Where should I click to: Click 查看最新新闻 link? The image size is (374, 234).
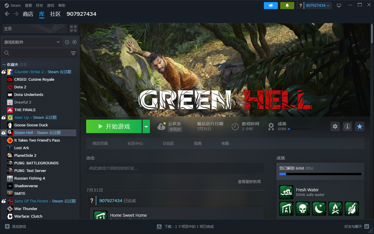249,182
